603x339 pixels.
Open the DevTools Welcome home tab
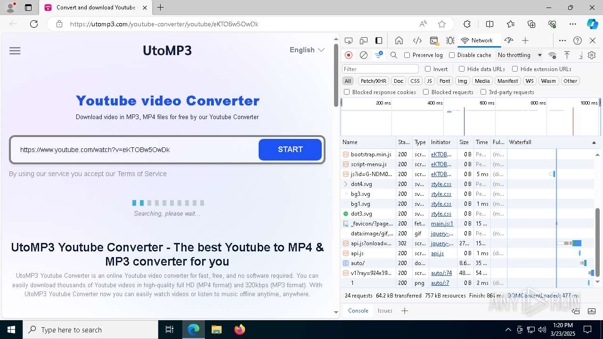(399, 40)
